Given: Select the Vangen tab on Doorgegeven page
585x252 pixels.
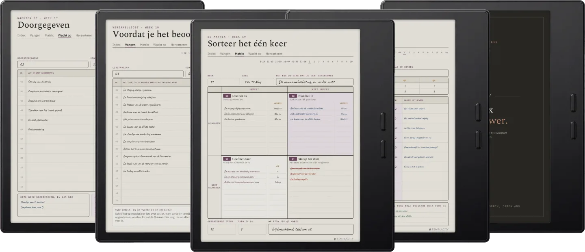Looking at the screenshot, I should pyautogui.click(x=35, y=35).
